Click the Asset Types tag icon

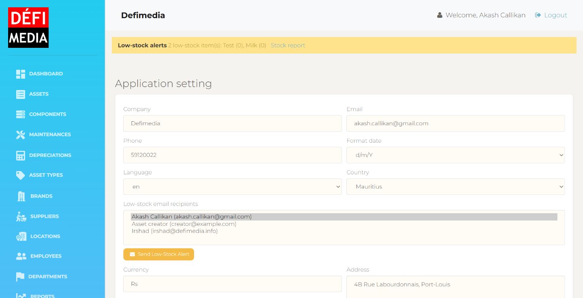point(21,175)
